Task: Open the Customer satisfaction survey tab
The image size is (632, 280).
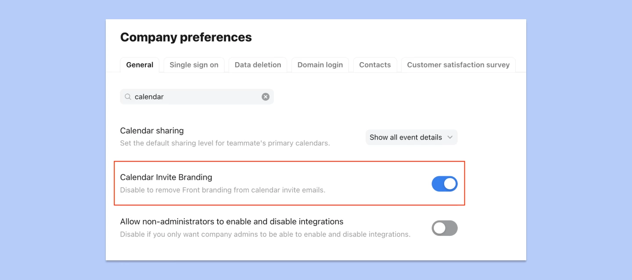Action: click(458, 65)
